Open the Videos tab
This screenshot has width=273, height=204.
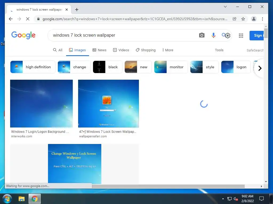tap(121, 50)
